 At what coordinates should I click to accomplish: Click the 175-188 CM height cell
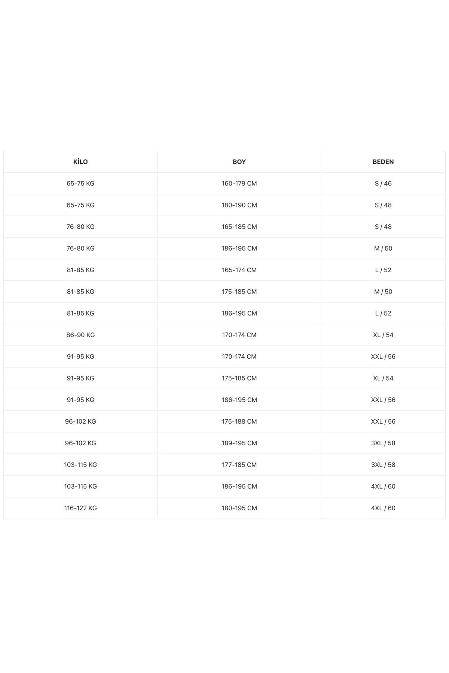(239, 421)
